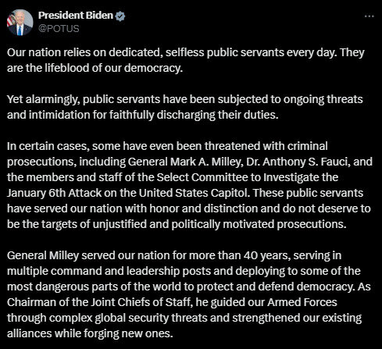Image resolution: width=382 pixels, height=349 pixels.
Task: Click the blue verified checkmark badge
Action: click(120, 16)
